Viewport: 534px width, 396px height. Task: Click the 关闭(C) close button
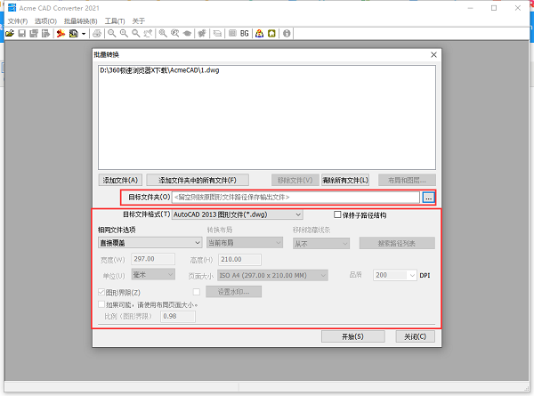[x=415, y=336]
